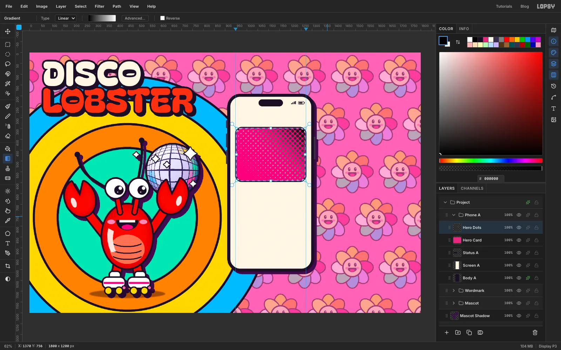Select the Text tool in left toolbar
Image resolution: width=561 pixels, height=350 pixels.
(x=8, y=243)
